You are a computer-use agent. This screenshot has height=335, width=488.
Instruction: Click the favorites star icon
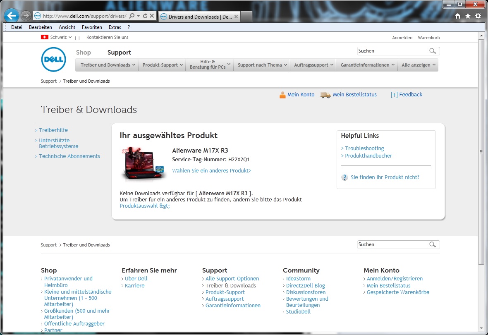click(x=468, y=16)
